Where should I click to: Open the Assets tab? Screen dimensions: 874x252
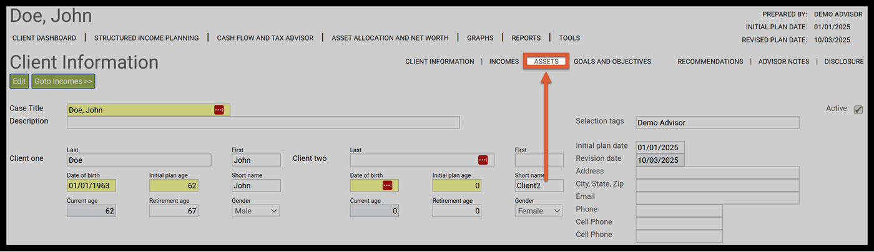pos(546,62)
